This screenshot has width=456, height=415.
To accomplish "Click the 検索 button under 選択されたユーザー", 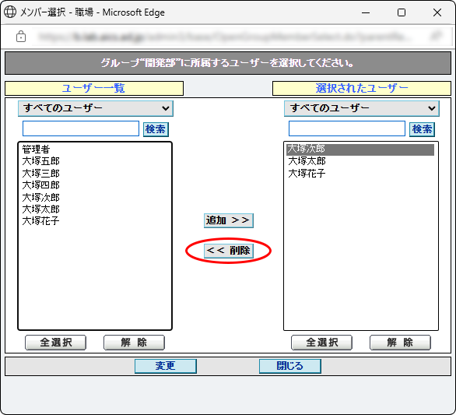I will pos(422,129).
